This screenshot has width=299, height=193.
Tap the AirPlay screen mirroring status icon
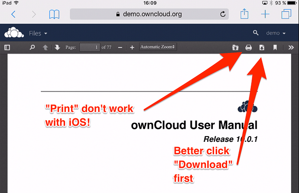(265, 3)
